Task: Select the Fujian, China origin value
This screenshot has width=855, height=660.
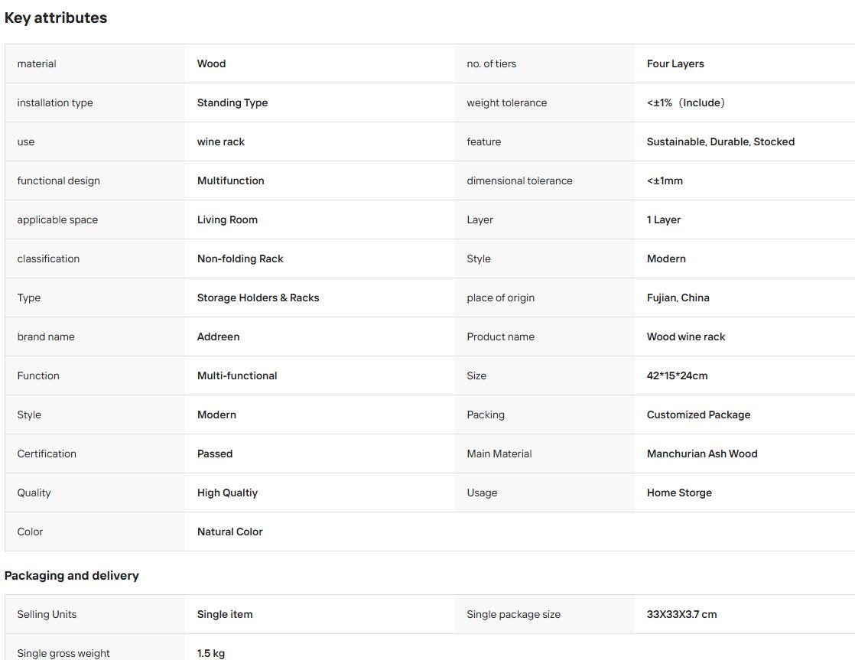Action: click(x=678, y=297)
